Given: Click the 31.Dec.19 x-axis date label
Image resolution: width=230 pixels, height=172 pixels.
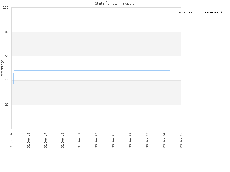Looking at the screenshot, I should (80, 140).
